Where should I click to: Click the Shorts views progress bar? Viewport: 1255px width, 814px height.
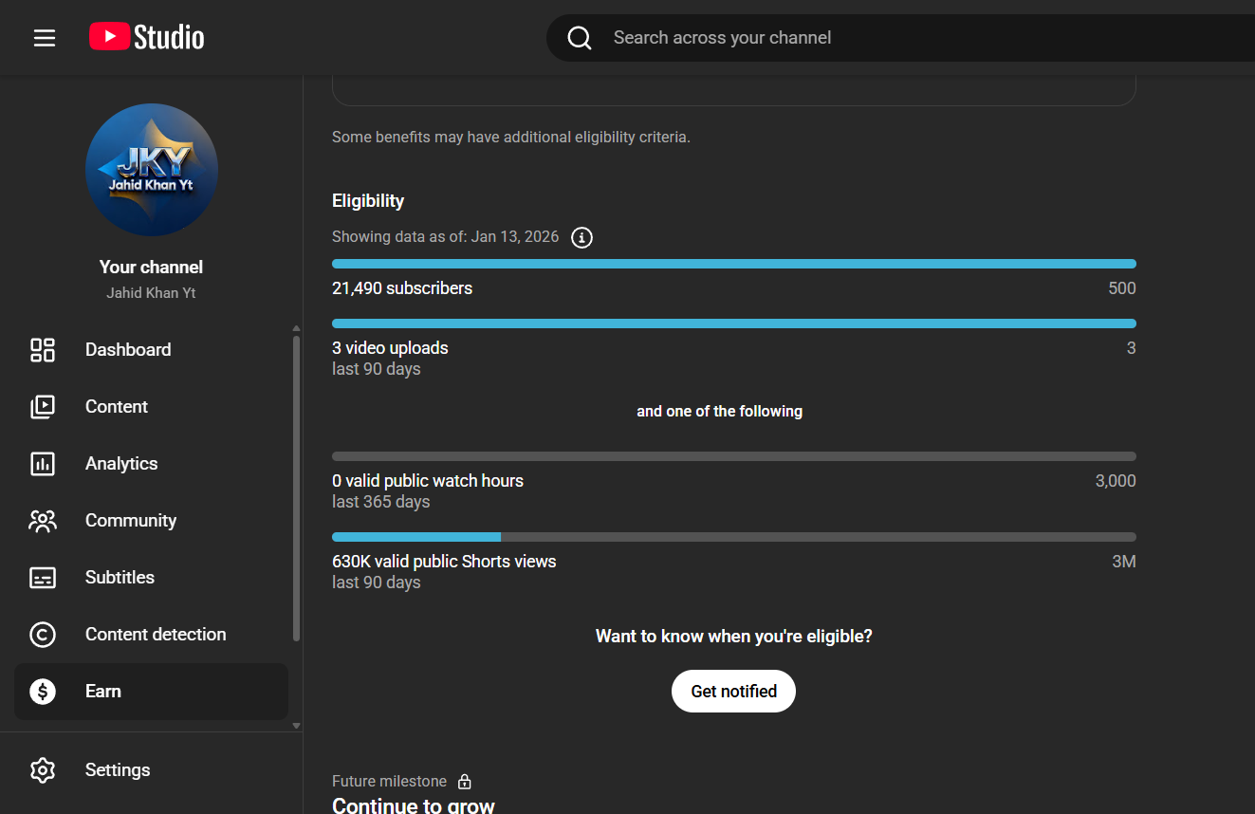733,537
